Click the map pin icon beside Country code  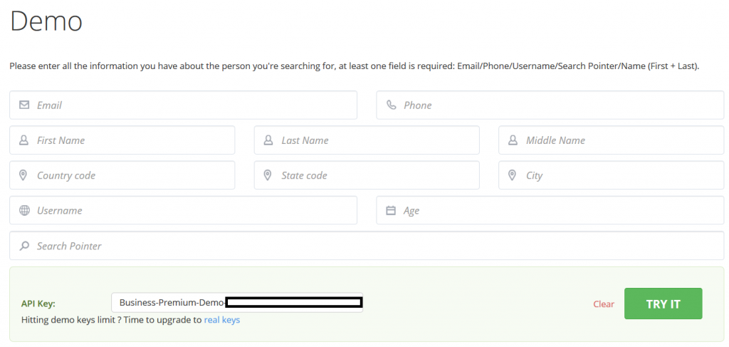pos(23,175)
